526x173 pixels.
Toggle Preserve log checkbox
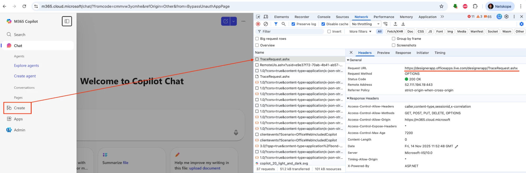click(293, 24)
